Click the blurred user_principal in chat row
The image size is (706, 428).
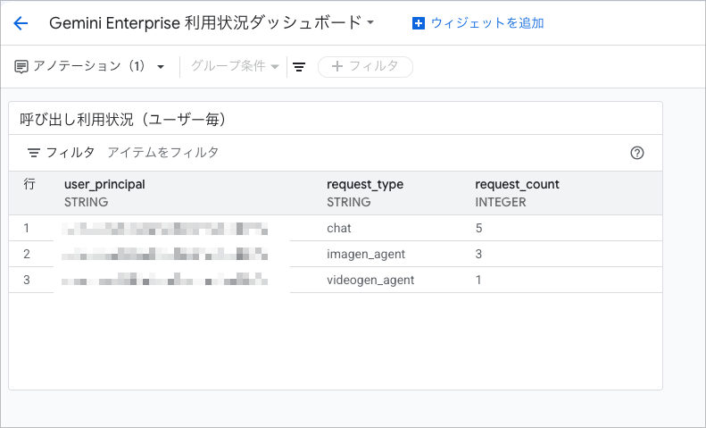(x=165, y=229)
